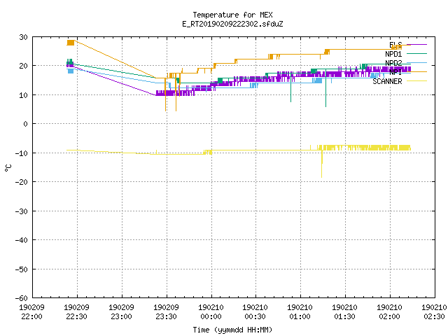
Task: Pick the orange NPI legend line sample
Action: 416,71
